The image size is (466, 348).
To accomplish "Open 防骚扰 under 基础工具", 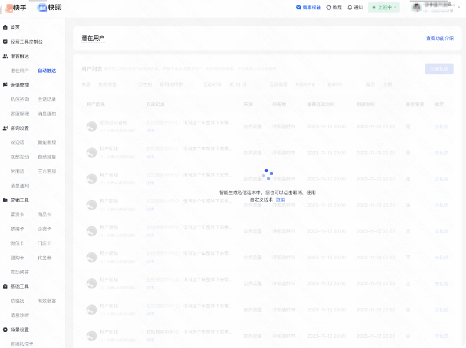I will click(x=17, y=301).
